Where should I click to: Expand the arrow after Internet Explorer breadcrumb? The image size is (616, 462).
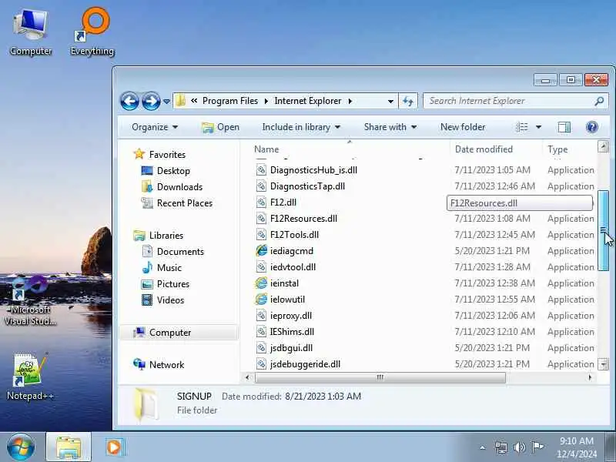pos(350,102)
